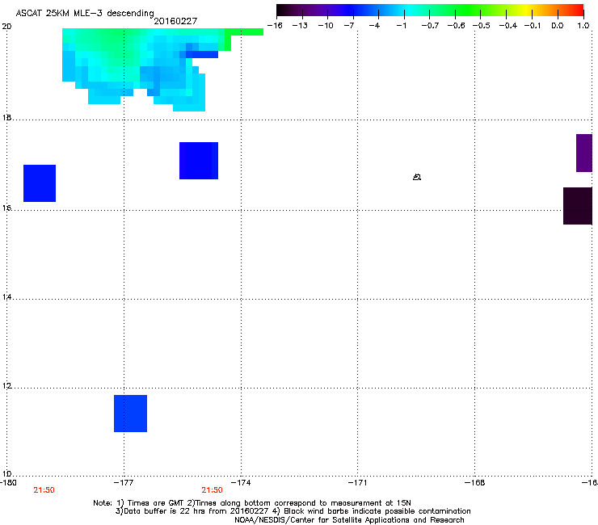Click the colorbar label -0.5
The width and height of the screenshot is (598, 525).
click(482, 26)
